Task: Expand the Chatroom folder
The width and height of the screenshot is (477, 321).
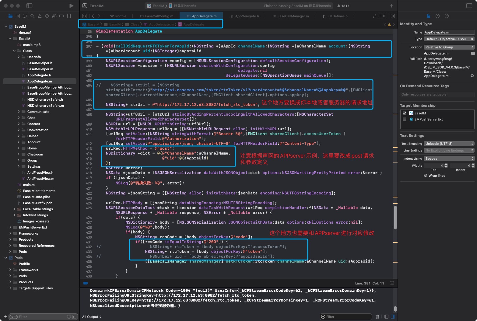Action: pos(19,154)
